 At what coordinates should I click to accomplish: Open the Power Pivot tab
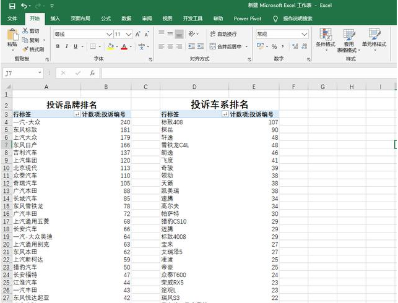tap(246, 19)
